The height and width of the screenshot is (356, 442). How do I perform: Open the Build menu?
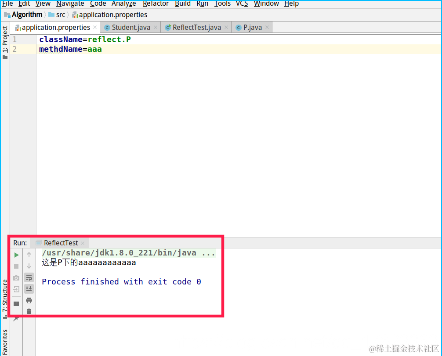(x=183, y=4)
